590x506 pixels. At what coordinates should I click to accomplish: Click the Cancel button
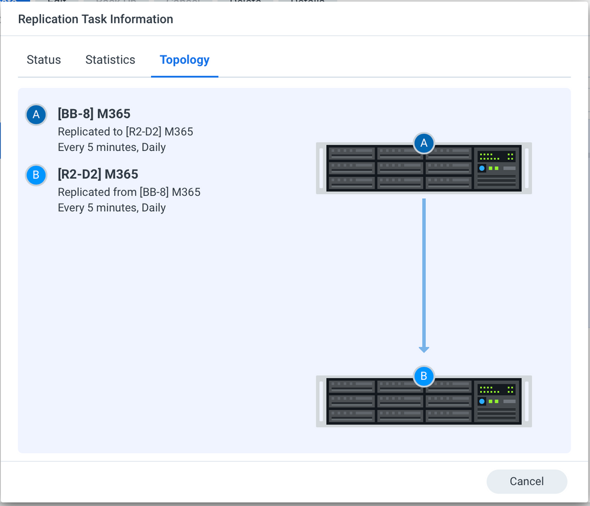[x=526, y=481]
